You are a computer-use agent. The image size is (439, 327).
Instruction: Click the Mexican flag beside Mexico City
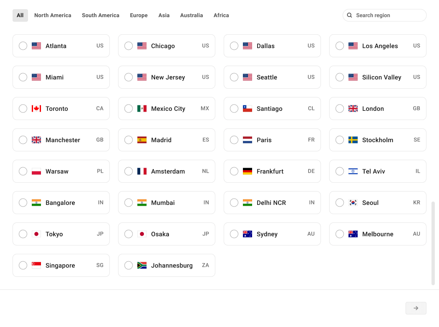click(x=141, y=108)
